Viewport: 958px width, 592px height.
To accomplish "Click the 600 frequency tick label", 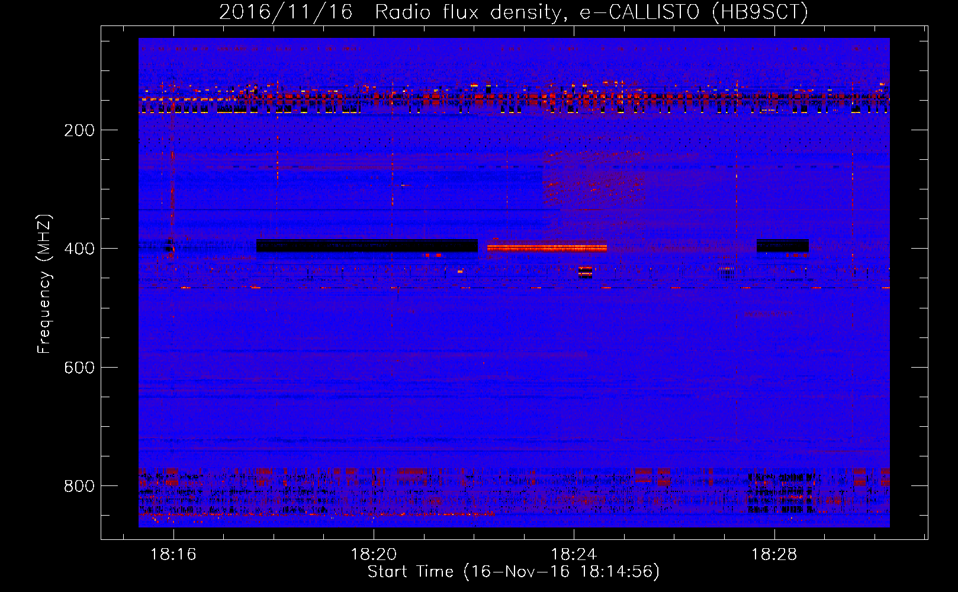I will click(x=79, y=368).
